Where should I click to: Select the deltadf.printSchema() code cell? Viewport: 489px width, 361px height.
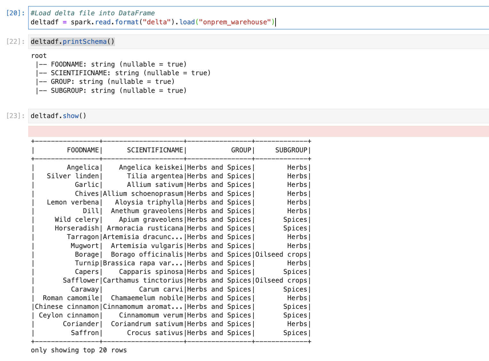click(256, 42)
